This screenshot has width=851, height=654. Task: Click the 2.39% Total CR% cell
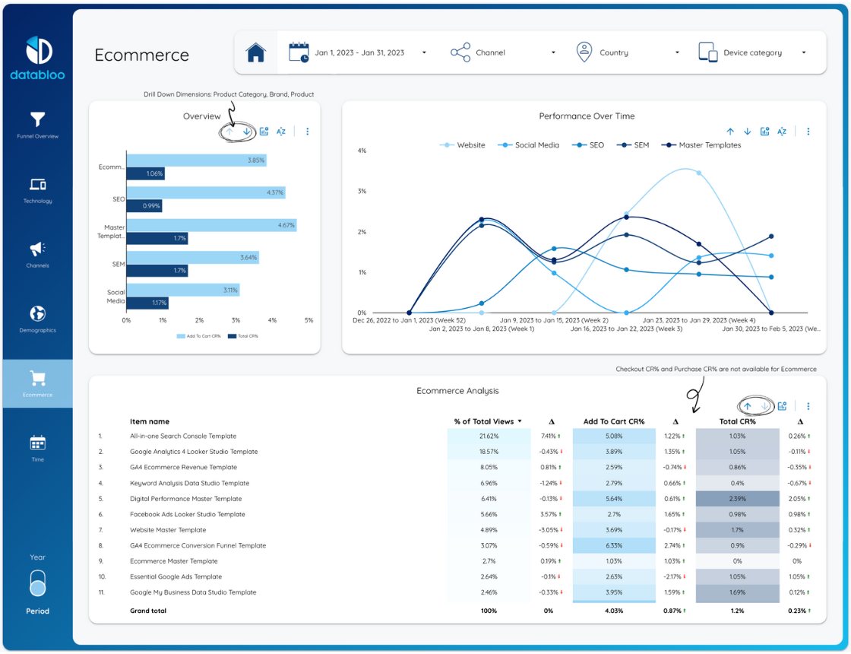737,499
